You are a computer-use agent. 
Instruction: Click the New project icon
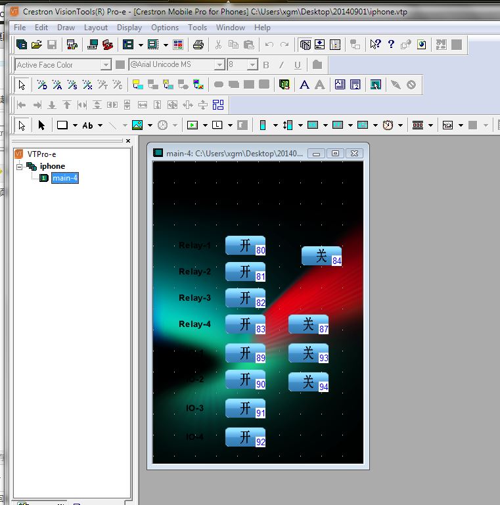click(22, 45)
